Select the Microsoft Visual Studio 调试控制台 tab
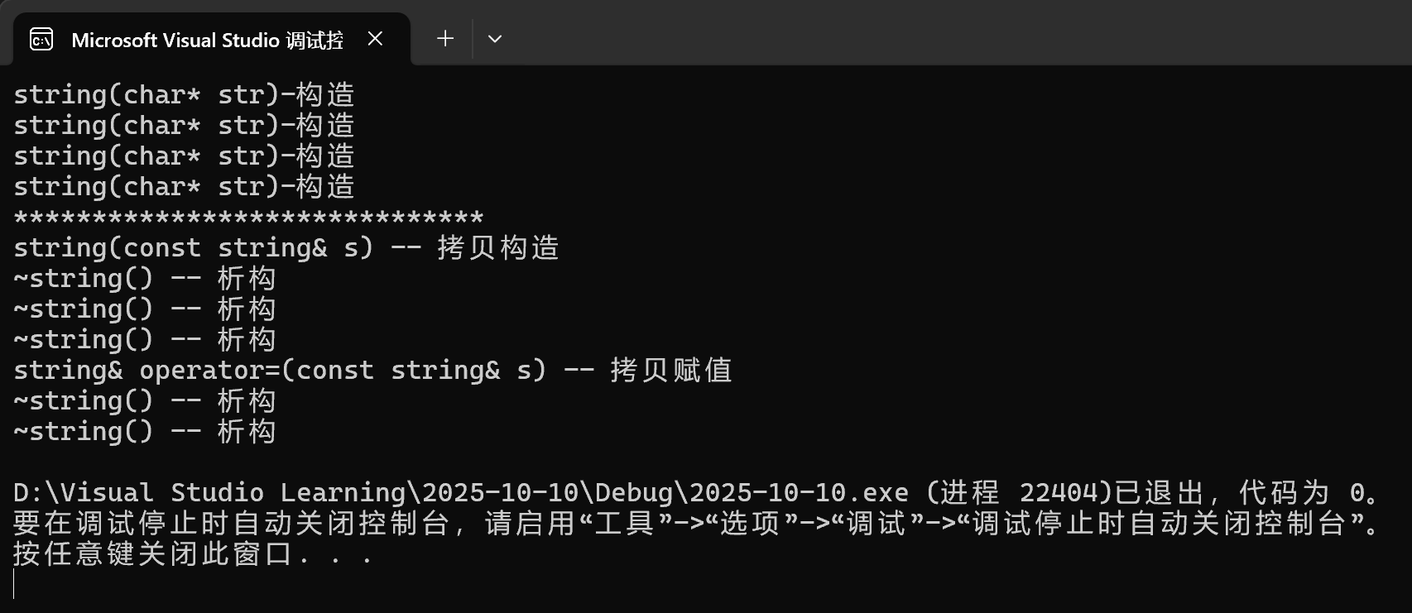Image resolution: width=1412 pixels, height=613 pixels. [x=207, y=39]
